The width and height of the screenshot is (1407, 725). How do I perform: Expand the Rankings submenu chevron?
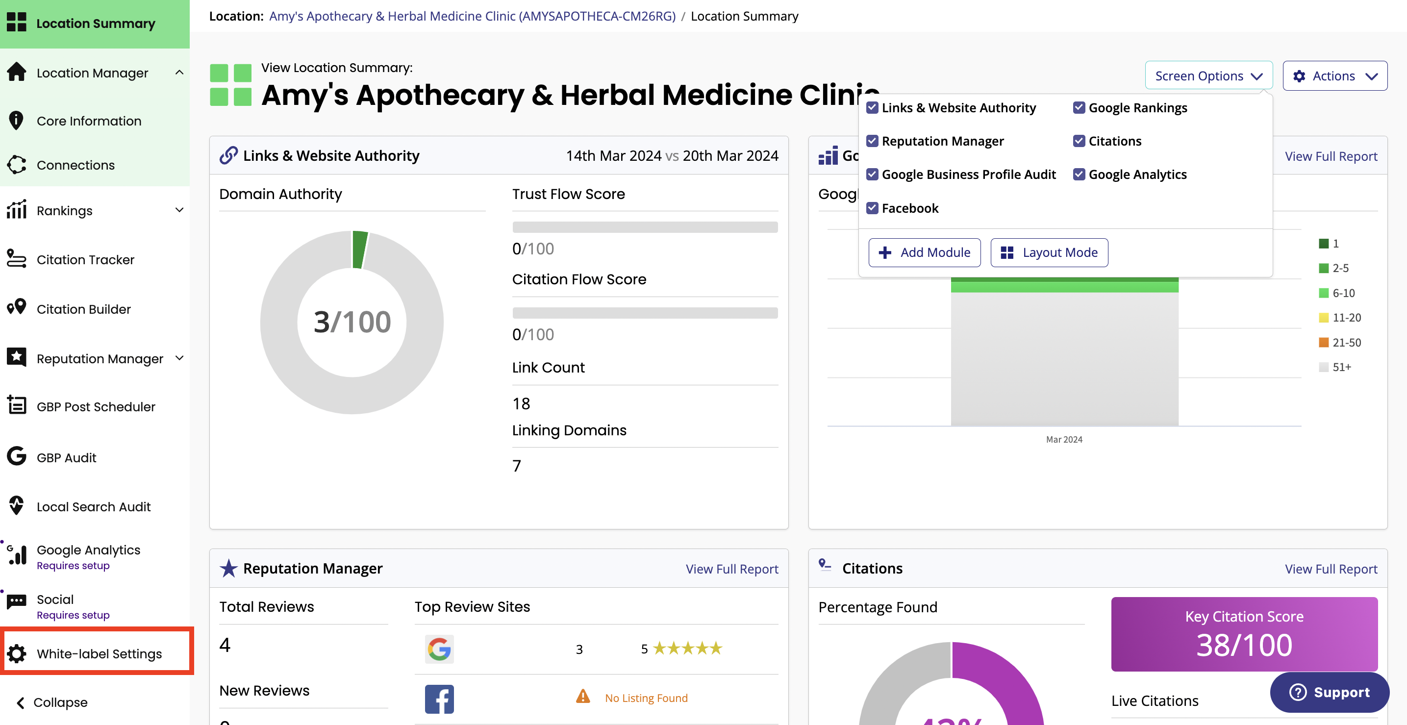179,210
